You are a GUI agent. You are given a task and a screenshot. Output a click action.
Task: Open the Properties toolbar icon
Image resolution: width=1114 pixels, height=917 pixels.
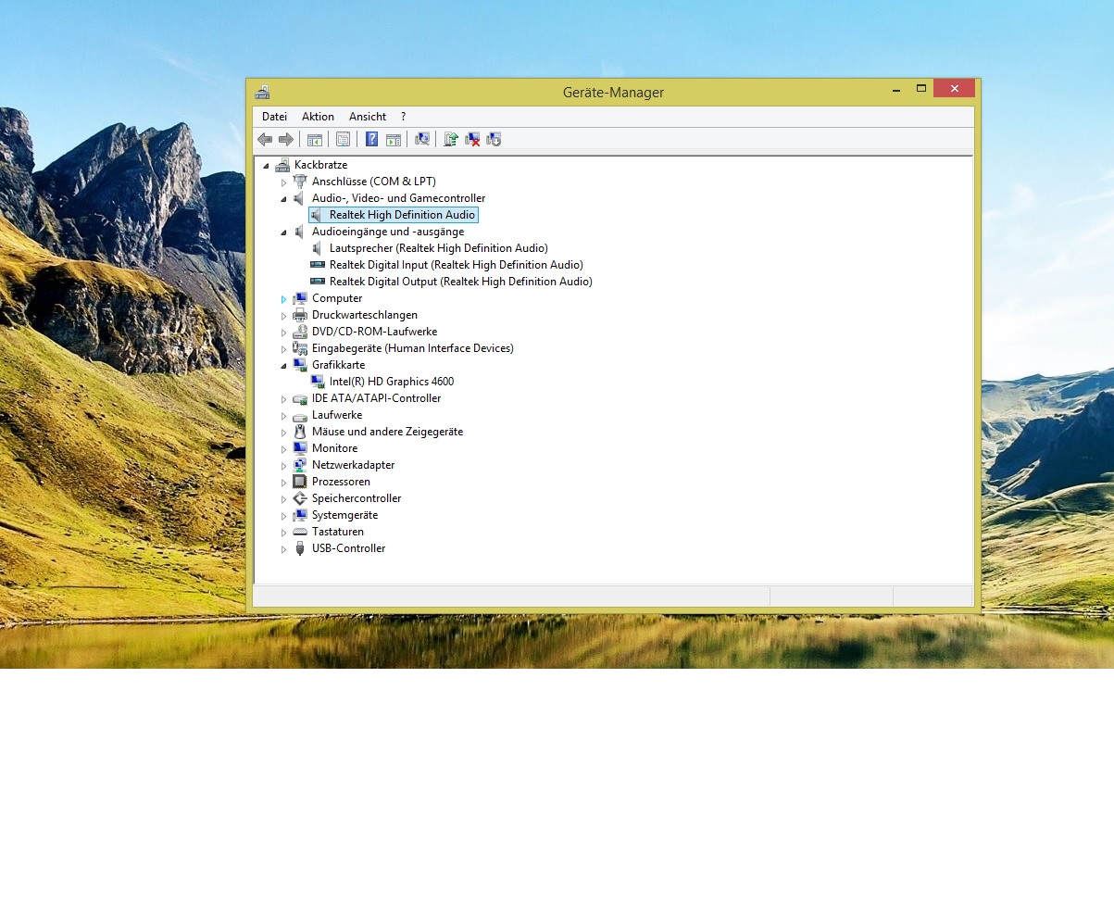click(344, 139)
